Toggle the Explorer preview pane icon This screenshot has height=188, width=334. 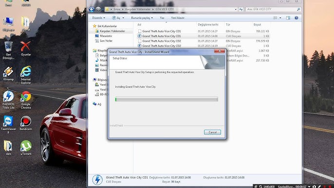(288, 18)
